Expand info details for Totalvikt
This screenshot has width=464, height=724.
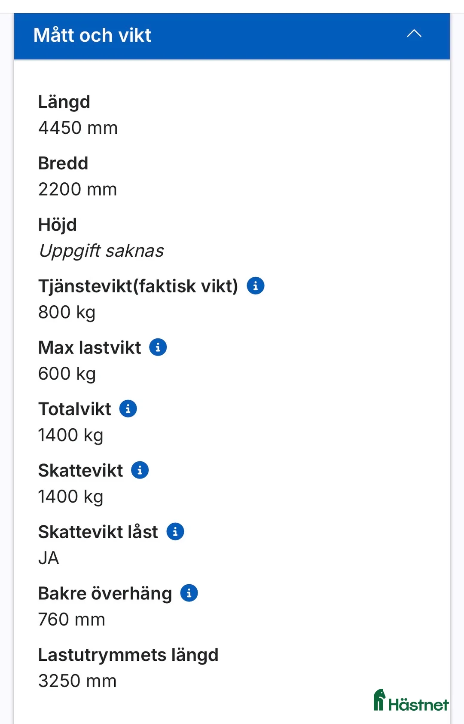[x=128, y=408]
